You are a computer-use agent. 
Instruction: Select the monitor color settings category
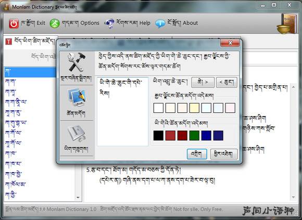[77, 98]
